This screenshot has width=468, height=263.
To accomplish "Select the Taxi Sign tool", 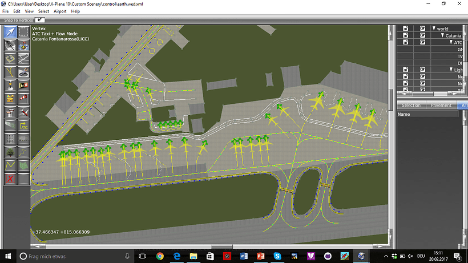I will click(23, 85).
